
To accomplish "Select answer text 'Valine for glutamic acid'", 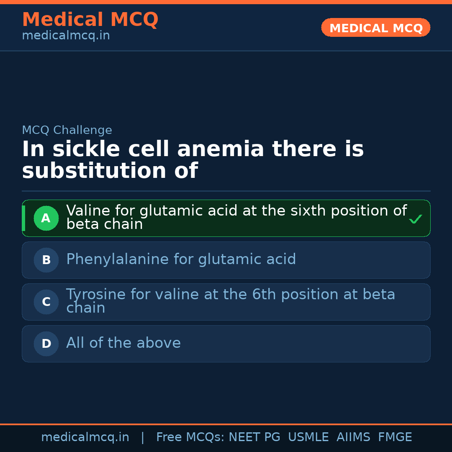I will [x=236, y=217].
